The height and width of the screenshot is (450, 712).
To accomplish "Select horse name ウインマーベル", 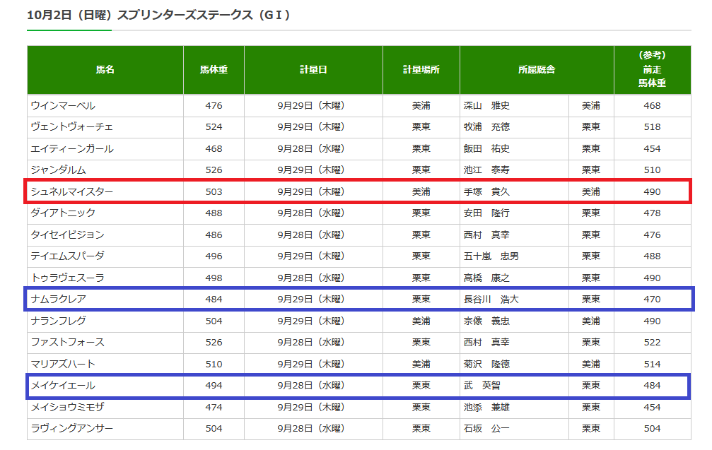I will (x=63, y=106).
